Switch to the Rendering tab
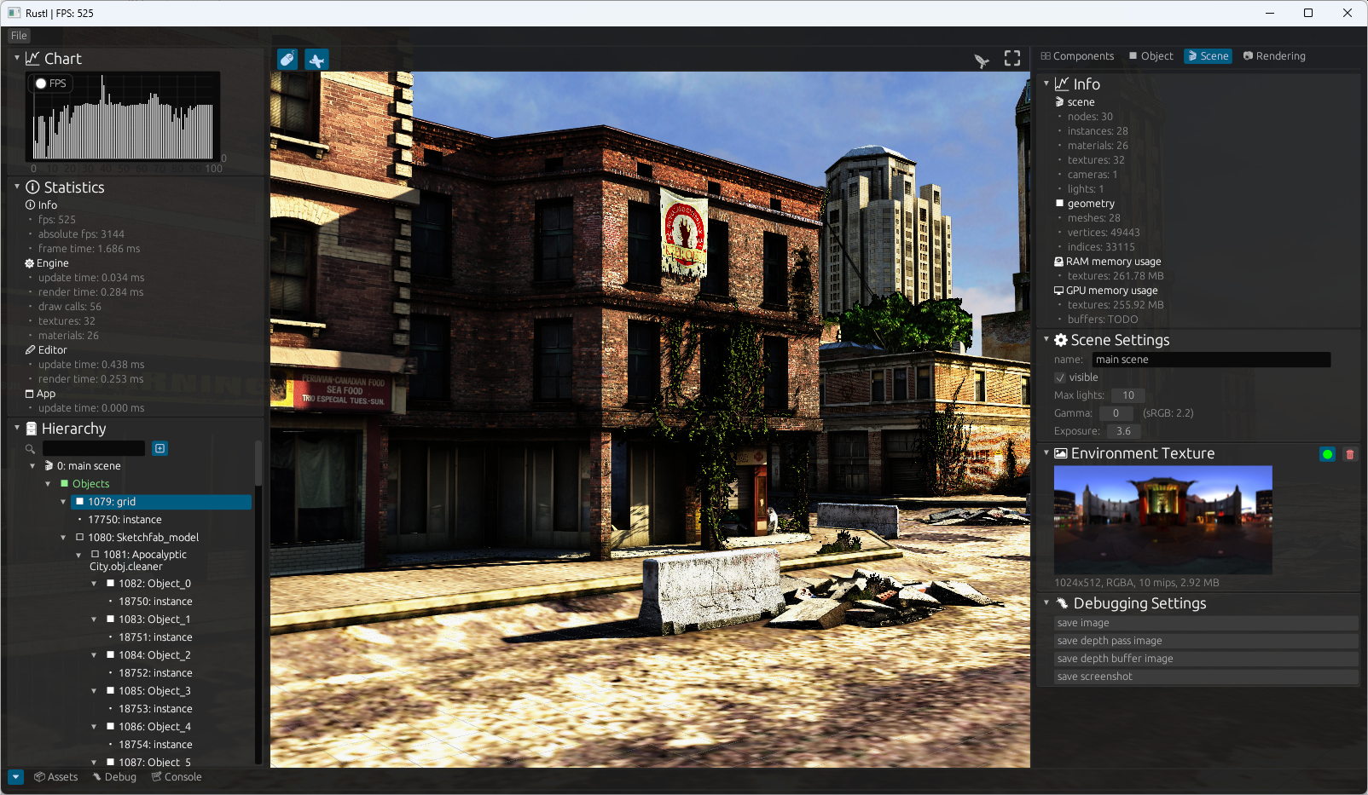Image resolution: width=1368 pixels, height=795 pixels. [x=1274, y=56]
